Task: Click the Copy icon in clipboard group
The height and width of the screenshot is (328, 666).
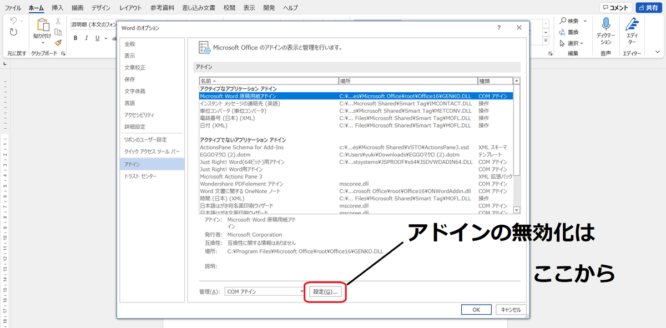Action: point(58,32)
